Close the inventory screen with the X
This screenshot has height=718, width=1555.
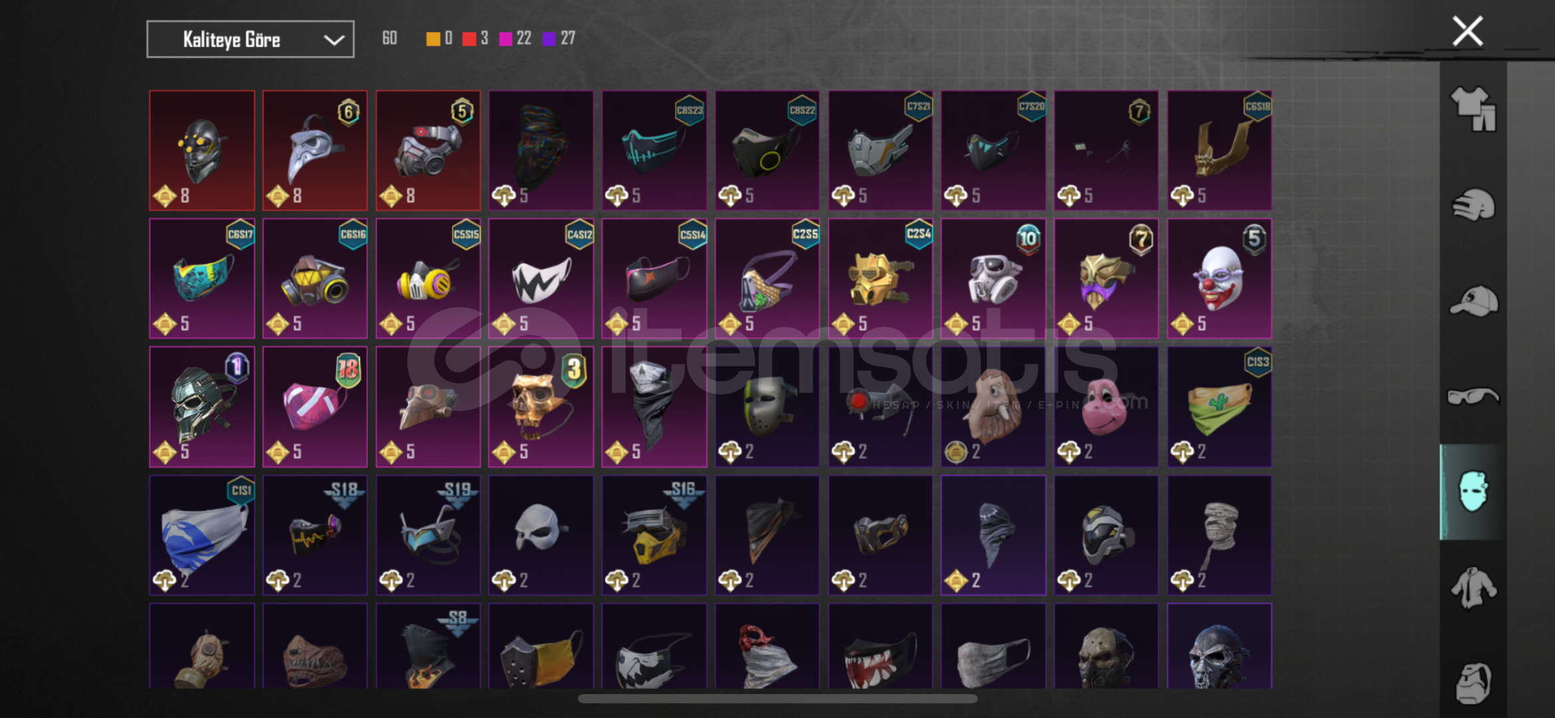click(x=1467, y=31)
